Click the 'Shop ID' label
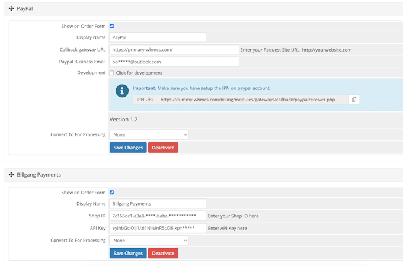The image size is (403, 266). [x=97, y=216]
